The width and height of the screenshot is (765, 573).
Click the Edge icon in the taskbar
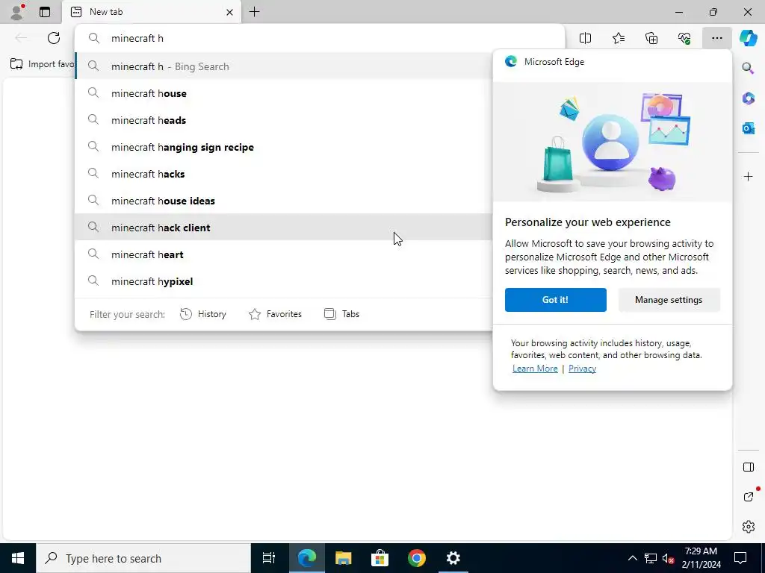307,558
